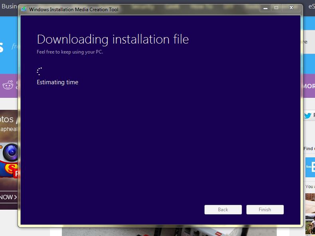315x236 pixels.
Task: Click the Finish button
Action: tap(265, 210)
